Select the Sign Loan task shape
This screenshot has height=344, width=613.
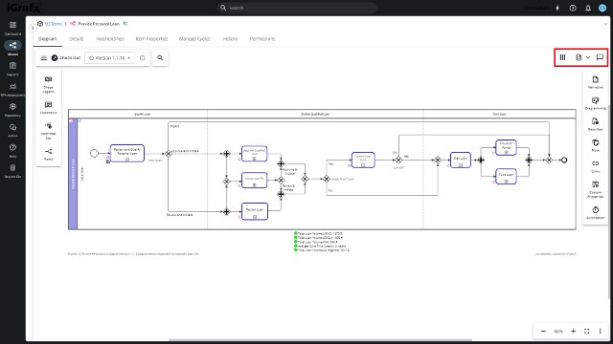click(x=461, y=160)
